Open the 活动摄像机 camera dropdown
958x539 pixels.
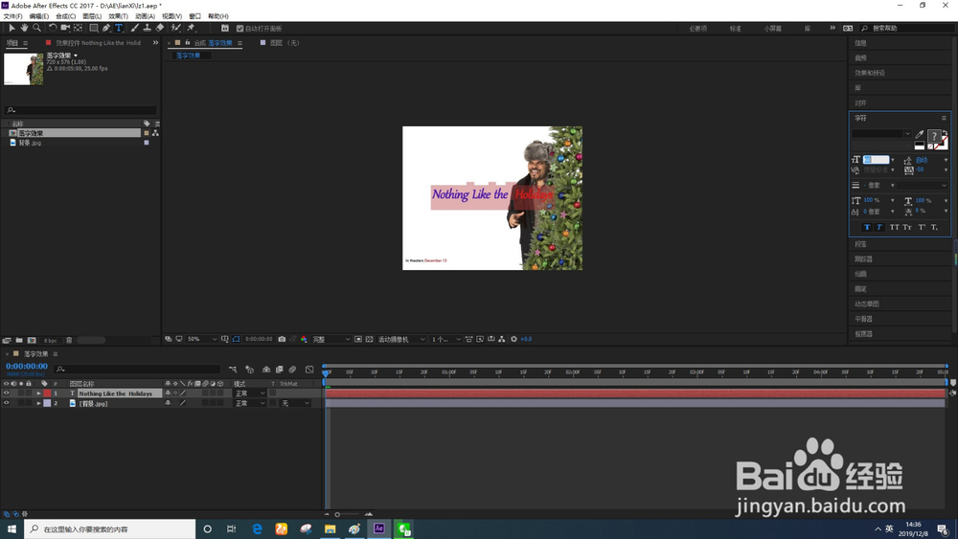(400, 340)
